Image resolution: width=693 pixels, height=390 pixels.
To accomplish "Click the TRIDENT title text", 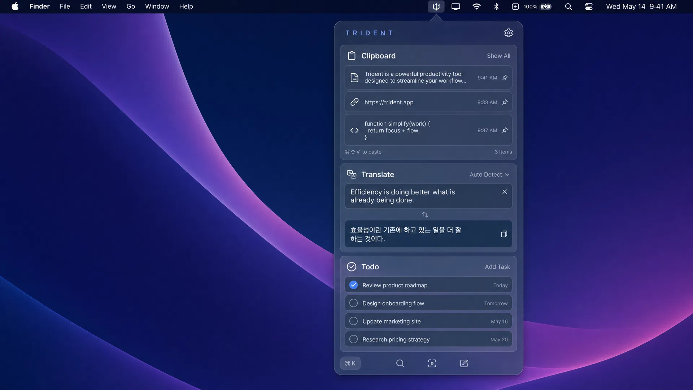I will (x=369, y=33).
